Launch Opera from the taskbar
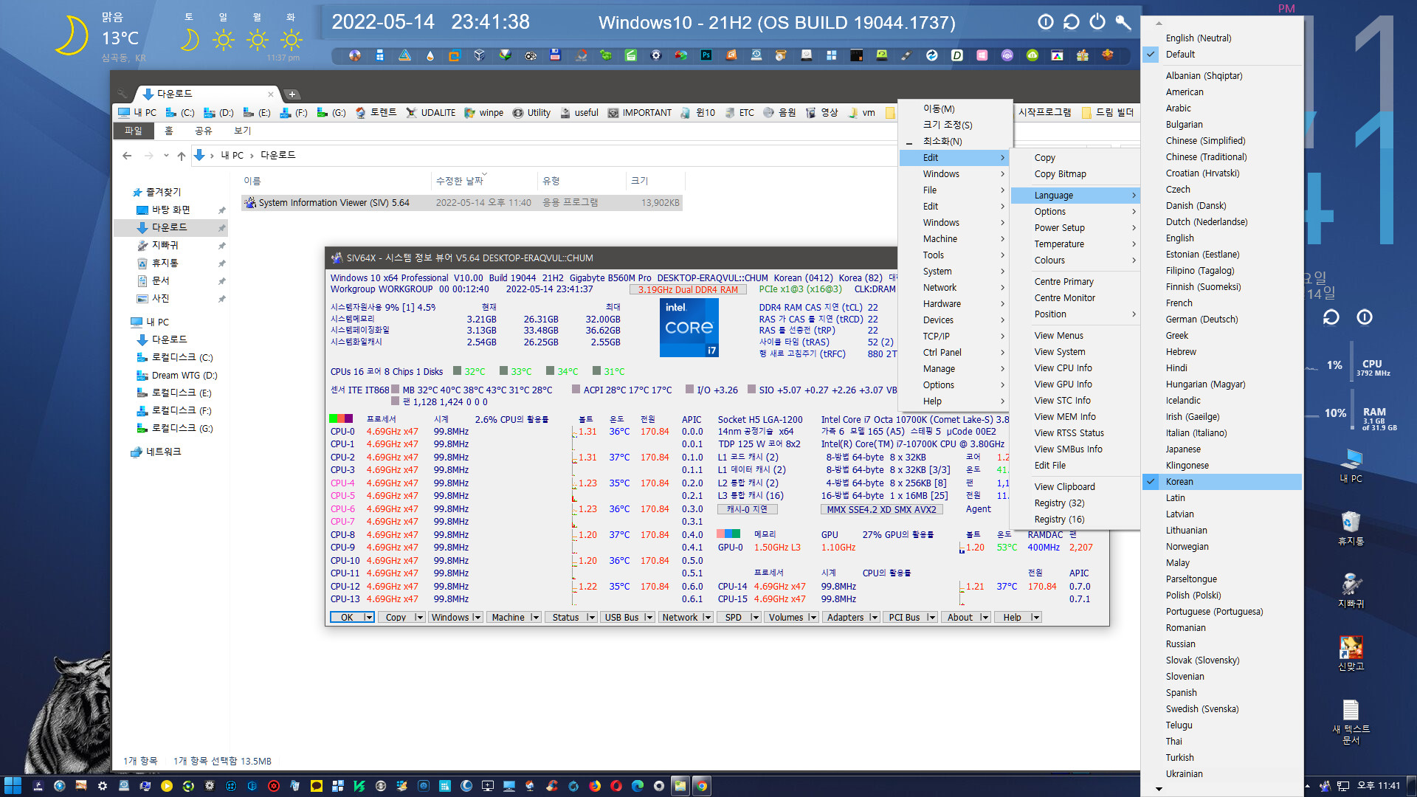Image resolution: width=1417 pixels, height=797 pixels. (x=616, y=786)
